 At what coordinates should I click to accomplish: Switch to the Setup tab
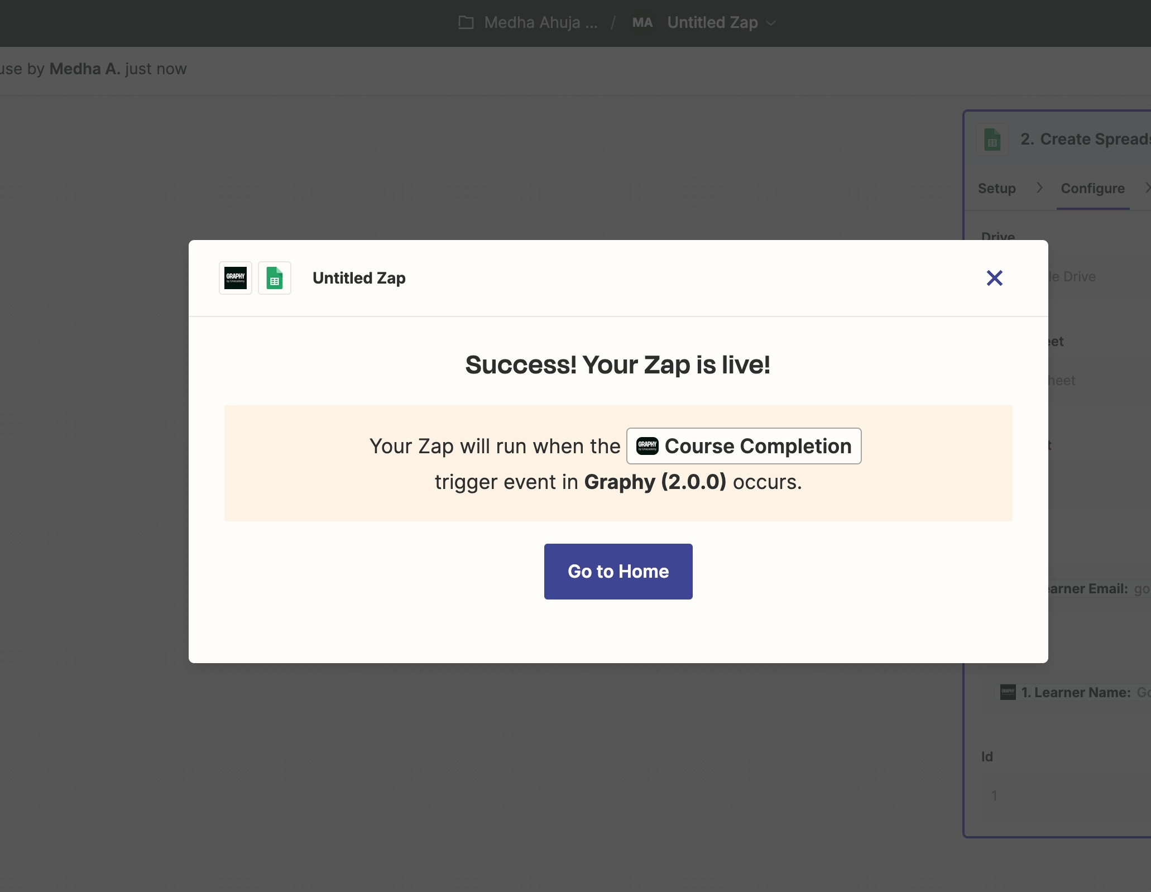[996, 188]
